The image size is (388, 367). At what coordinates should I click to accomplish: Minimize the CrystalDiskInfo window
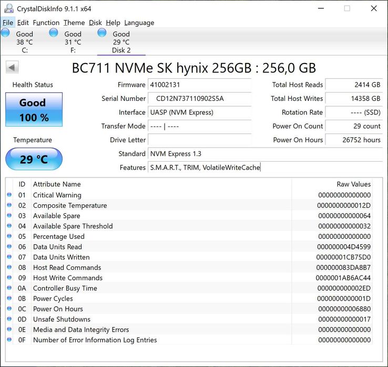(321, 8)
